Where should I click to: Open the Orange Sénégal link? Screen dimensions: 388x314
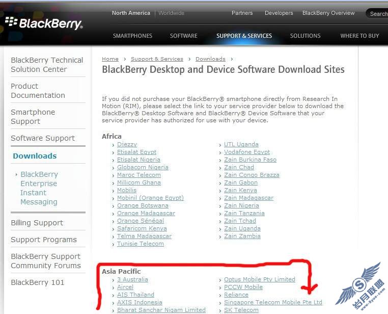[141, 221]
